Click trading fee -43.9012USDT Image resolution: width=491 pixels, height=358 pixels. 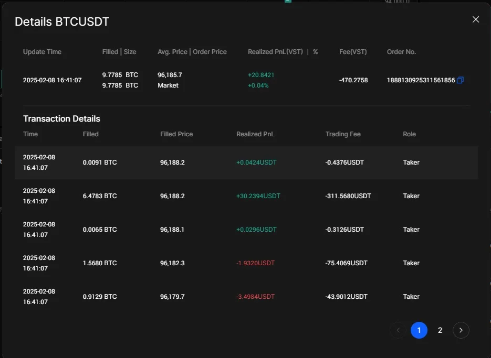coord(347,296)
